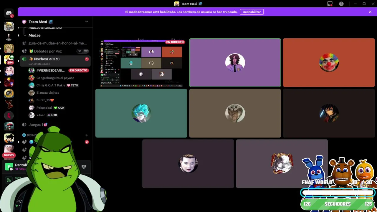Click the 00 / 99 user limit counter
Viewport: 377px width, 212px height.
[82, 51]
